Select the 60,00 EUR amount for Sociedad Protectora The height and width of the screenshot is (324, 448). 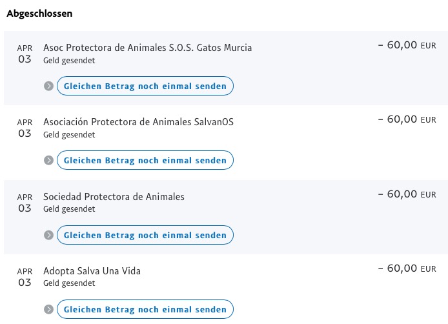click(x=407, y=194)
